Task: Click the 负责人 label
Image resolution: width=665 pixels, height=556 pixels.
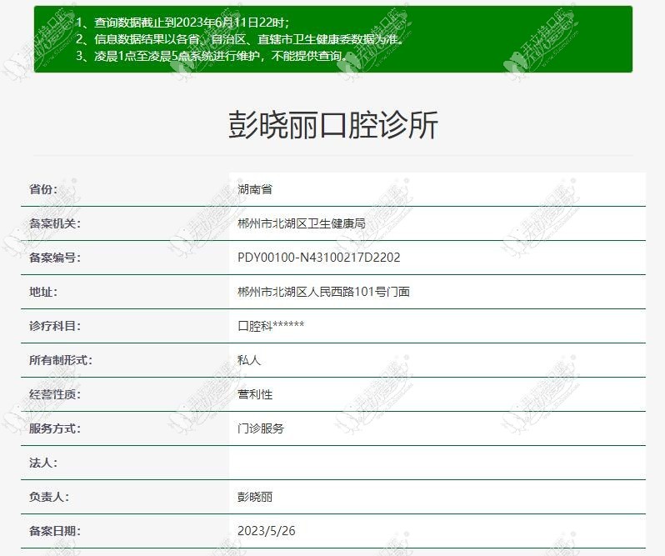Action: coord(49,497)
